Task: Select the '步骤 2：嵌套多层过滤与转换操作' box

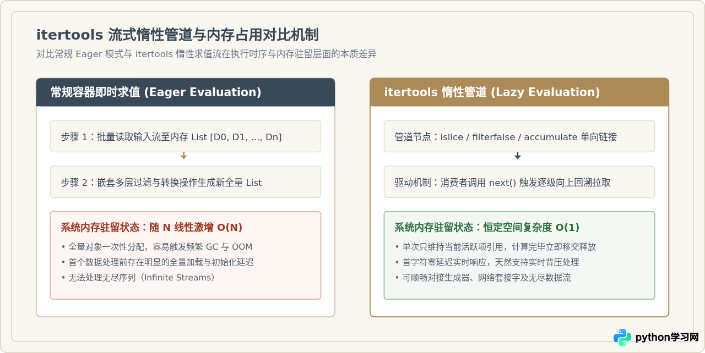Action: [x=186, y=182]
